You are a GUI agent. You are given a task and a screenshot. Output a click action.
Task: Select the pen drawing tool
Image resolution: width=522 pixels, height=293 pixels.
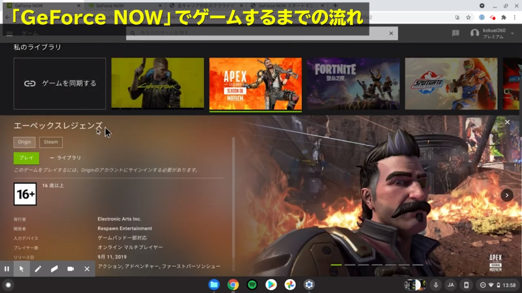click(x=38, y=269)
